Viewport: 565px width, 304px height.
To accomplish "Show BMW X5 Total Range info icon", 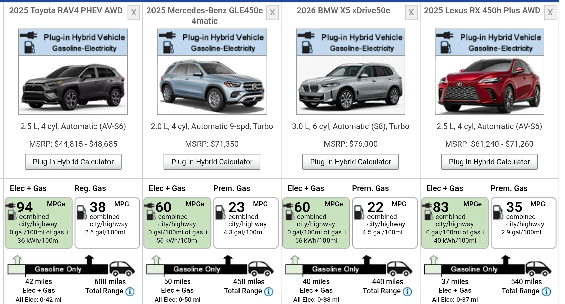I will coord(407,291).
